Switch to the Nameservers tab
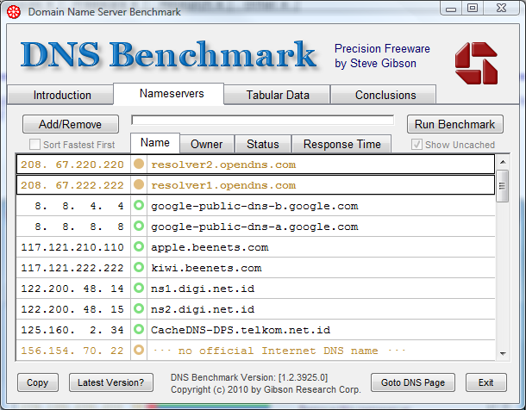The image size is (526, 410). pos(169,94)
